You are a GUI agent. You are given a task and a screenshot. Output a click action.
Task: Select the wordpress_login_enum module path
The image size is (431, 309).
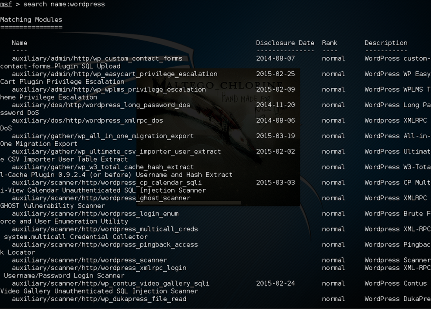95,214
